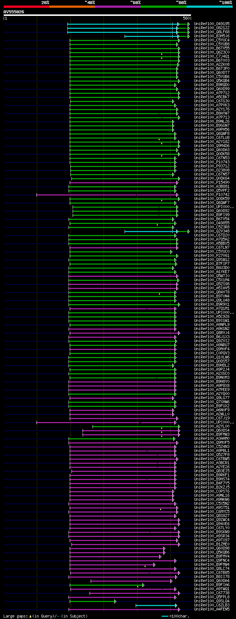Click hit label UniRef100_A7PVK3
The image size is (236, 619).
212,105
